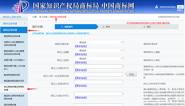Click 更多说明 under 选择办理业务
Viewport: 185px width, 106px height.
point(81,46)
